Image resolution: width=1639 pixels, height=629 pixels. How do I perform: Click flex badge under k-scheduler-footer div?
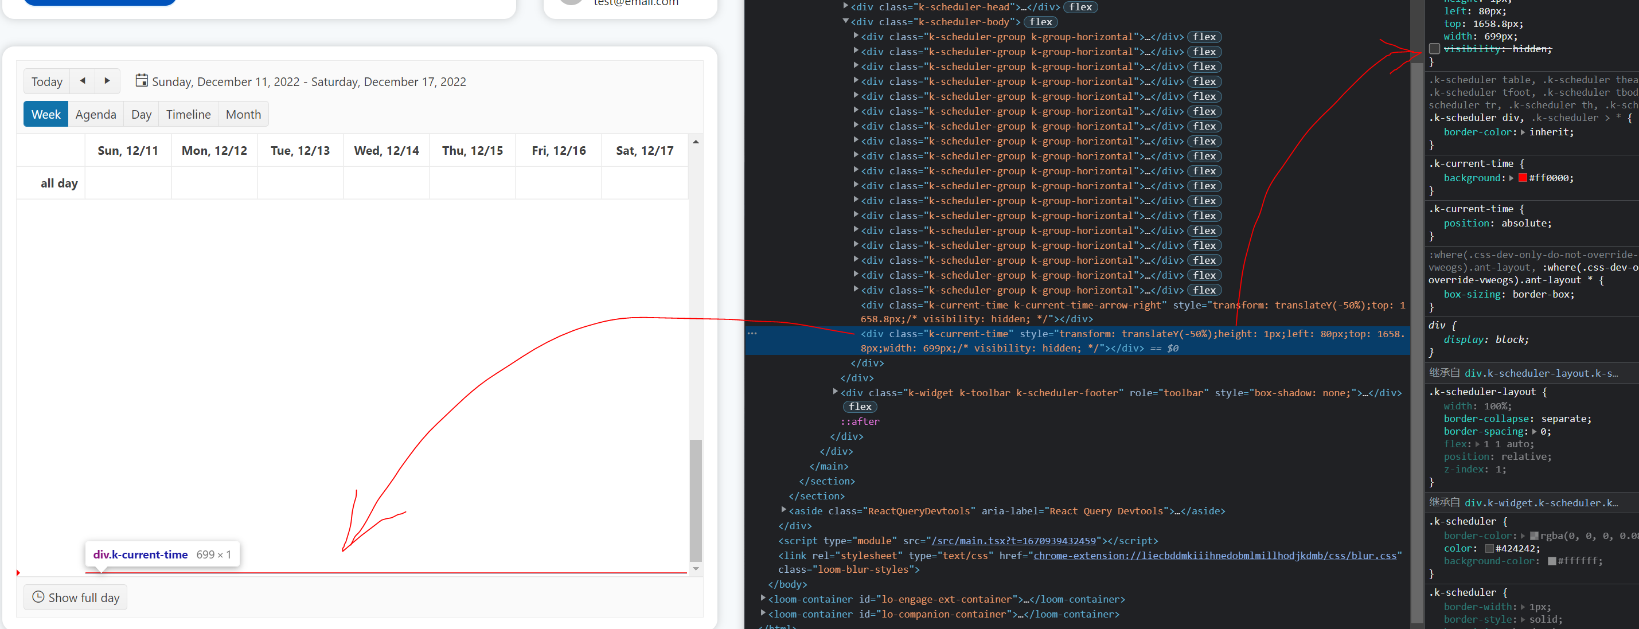860,407
